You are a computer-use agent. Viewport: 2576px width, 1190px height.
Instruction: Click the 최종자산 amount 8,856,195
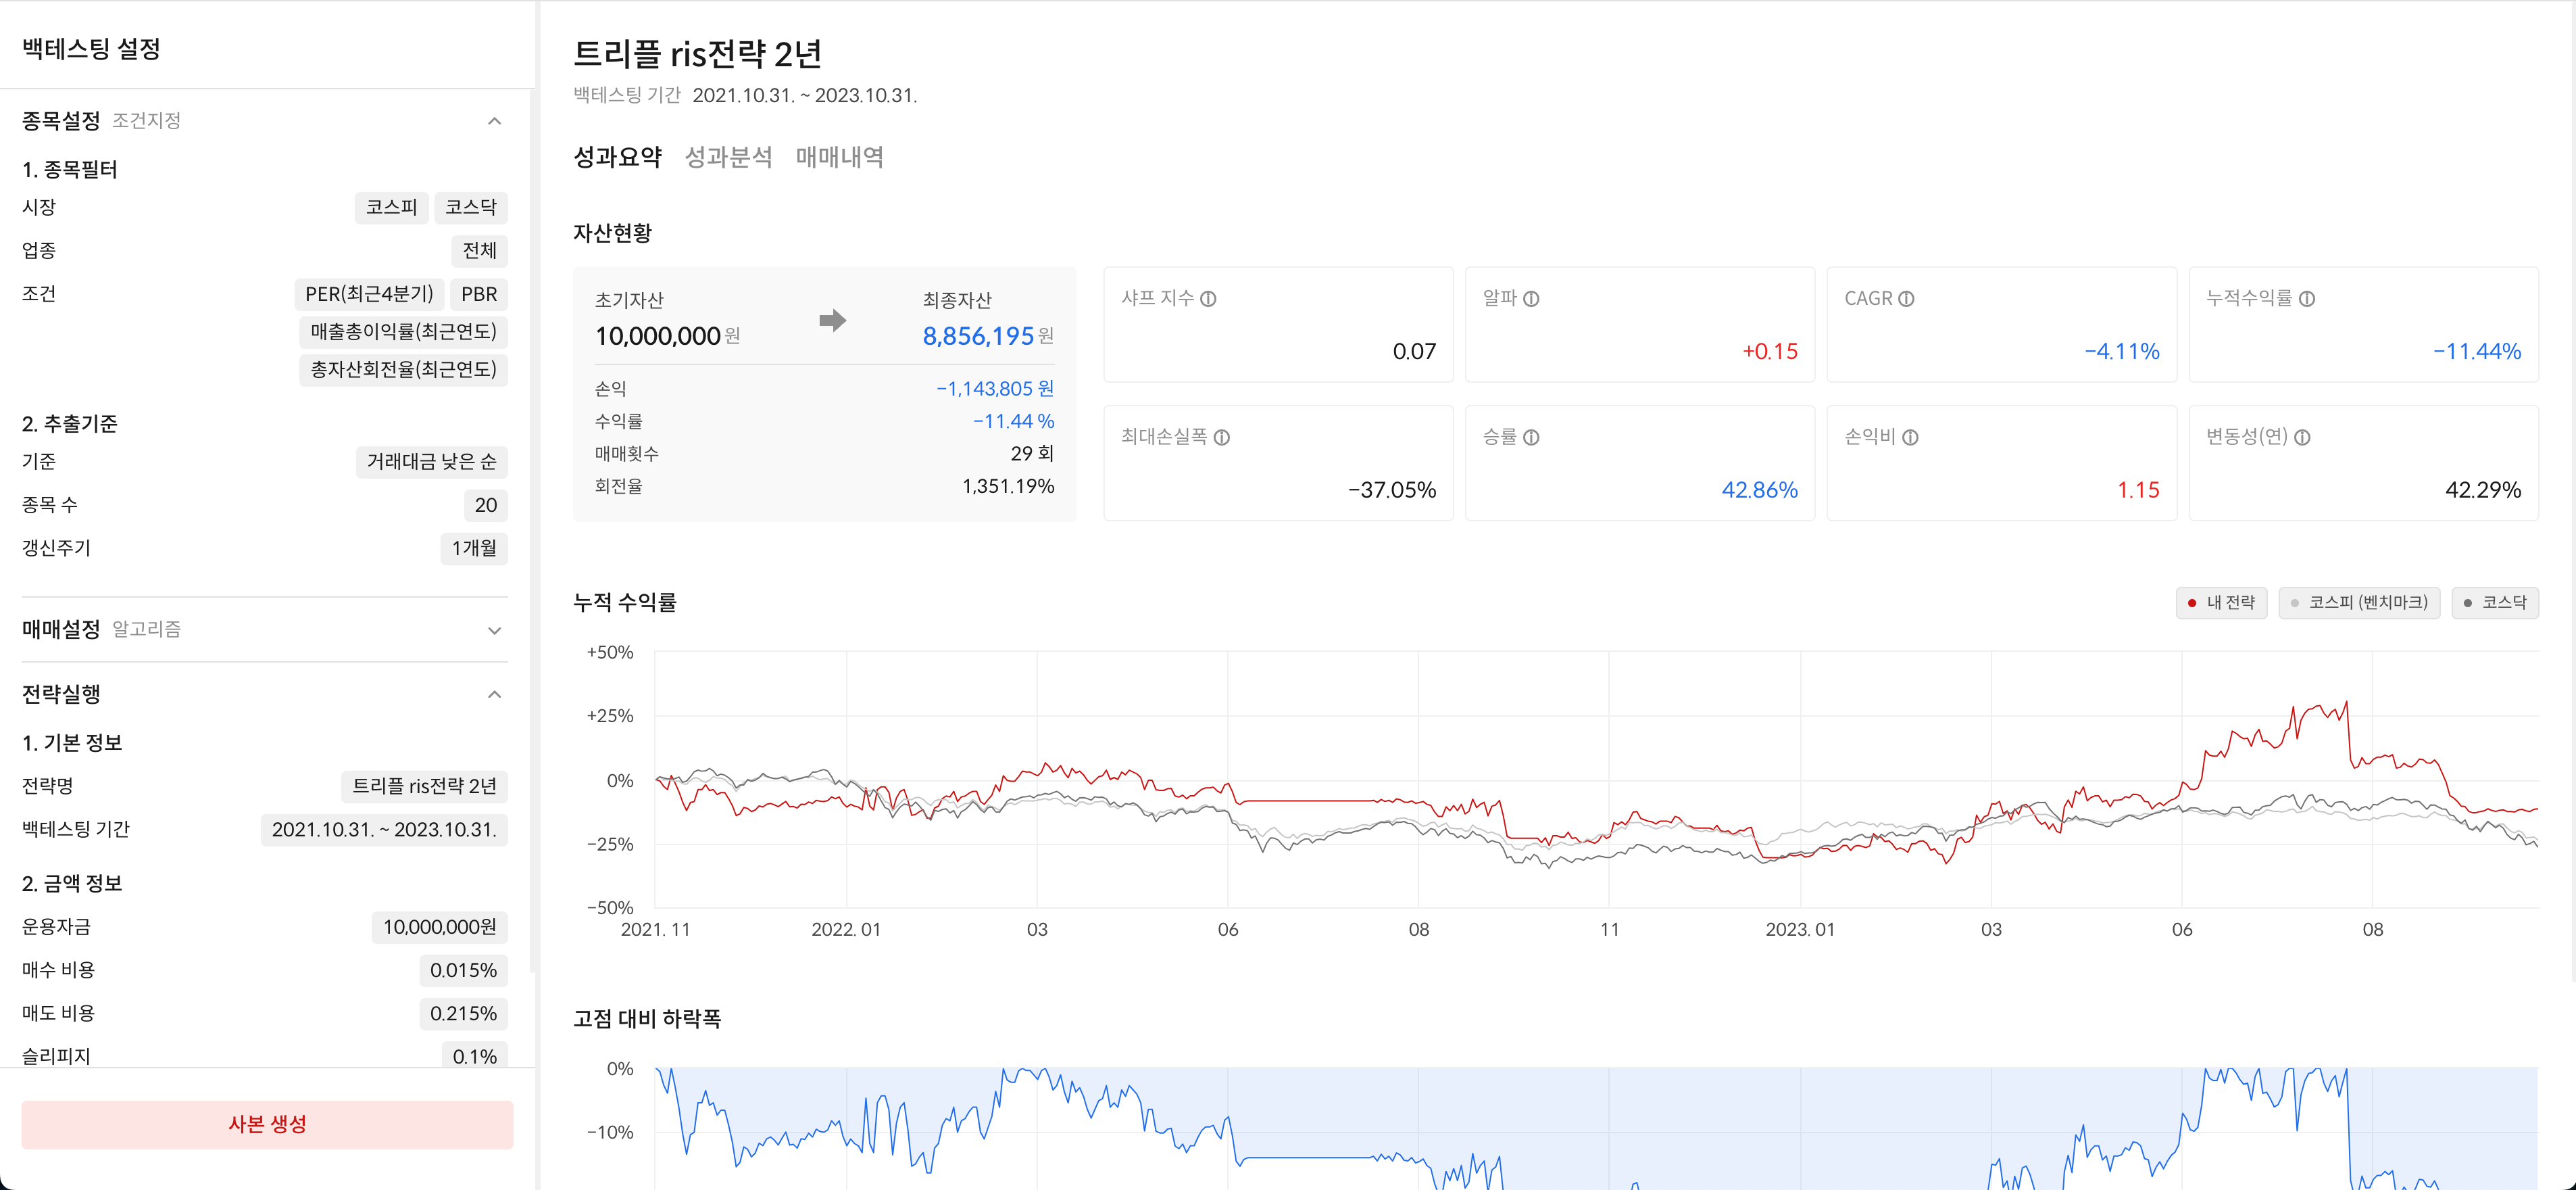978,336
